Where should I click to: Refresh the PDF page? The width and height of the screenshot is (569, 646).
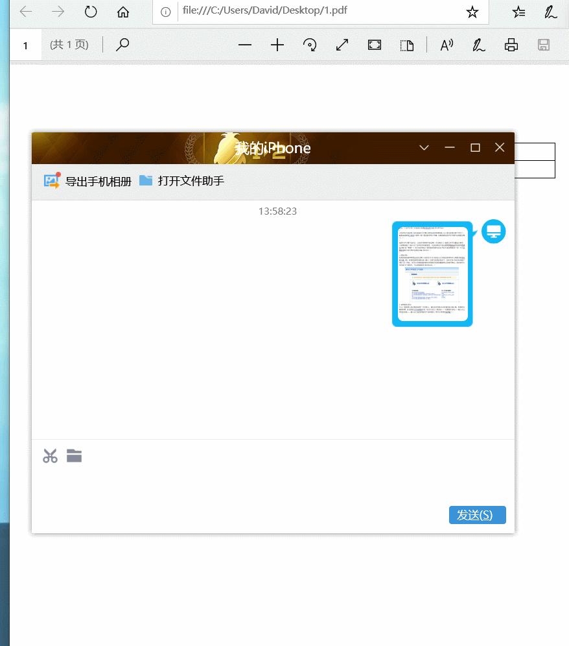[x=91, y=12]
